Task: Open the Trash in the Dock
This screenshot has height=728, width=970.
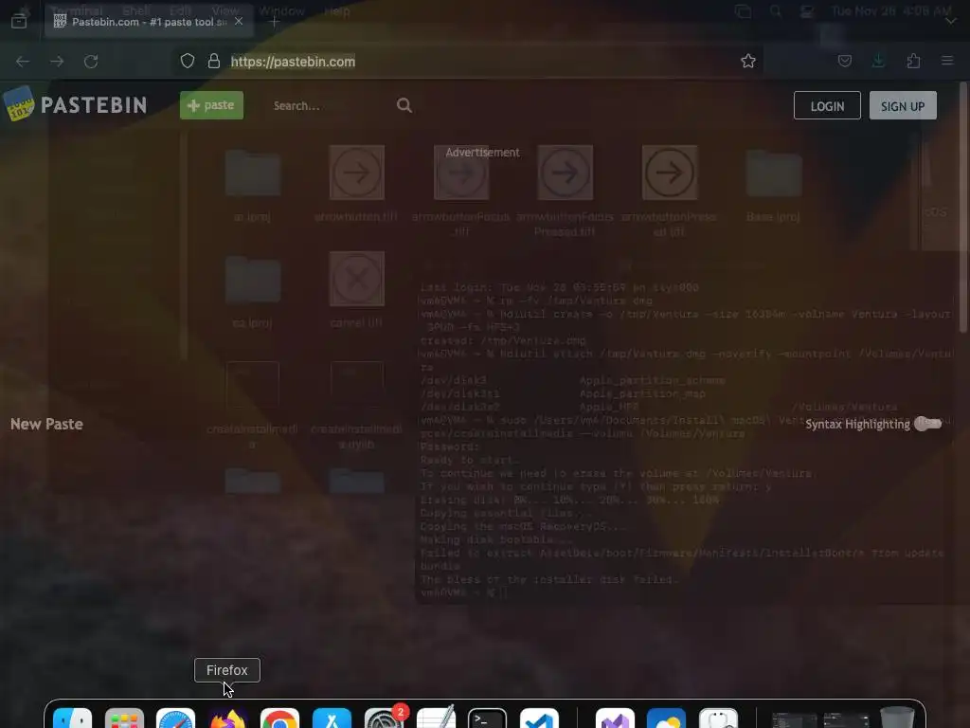Action: click(897, 719)
